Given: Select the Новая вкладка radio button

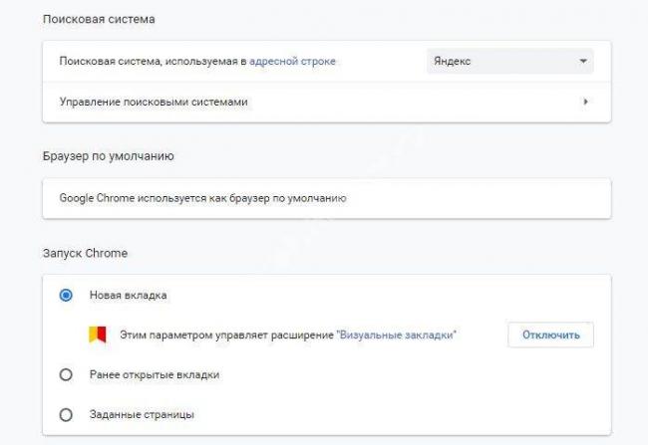Looking at the screenshot, I should click(66, 295).
